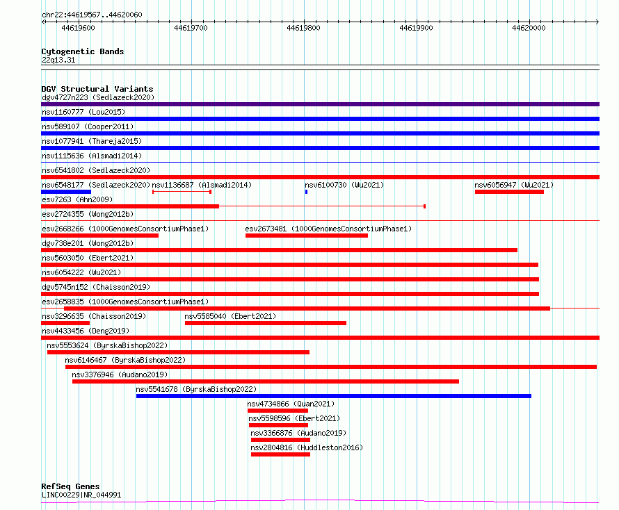Click the dgv4727n223 (Sedlazeck2020) variant label
The width and height of the screenshot is (619, 510).
(98, 97)
